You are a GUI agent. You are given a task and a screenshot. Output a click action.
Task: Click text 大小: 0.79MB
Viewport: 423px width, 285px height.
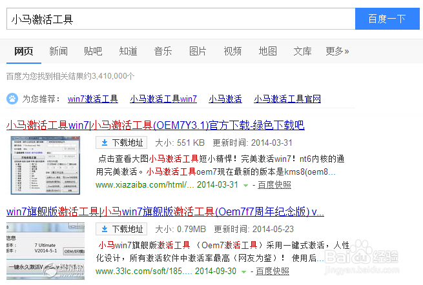[x=180, y=230]
